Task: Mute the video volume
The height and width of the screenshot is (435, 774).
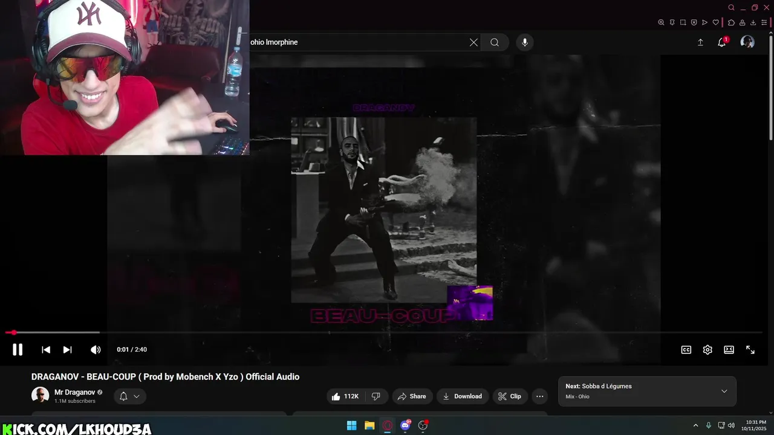Action: tap(96, 350)
